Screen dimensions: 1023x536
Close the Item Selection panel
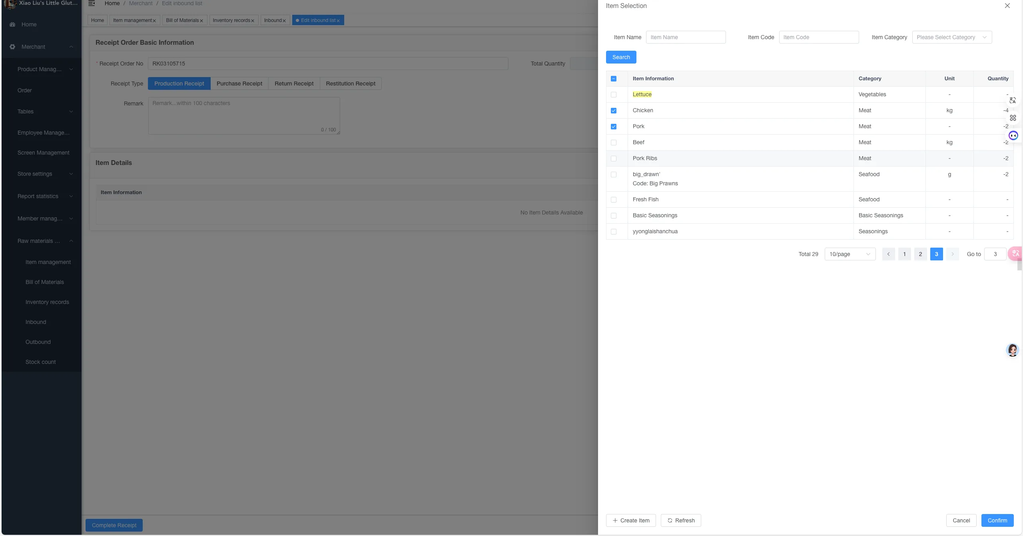tap(1007, 6)
